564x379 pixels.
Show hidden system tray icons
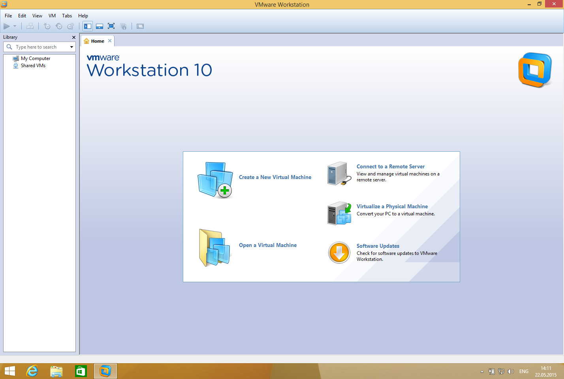[x=482, y=371]
